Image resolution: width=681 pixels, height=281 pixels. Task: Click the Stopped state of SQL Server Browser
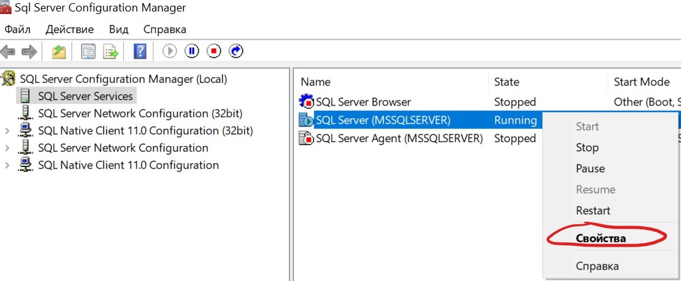click(515, 102)
